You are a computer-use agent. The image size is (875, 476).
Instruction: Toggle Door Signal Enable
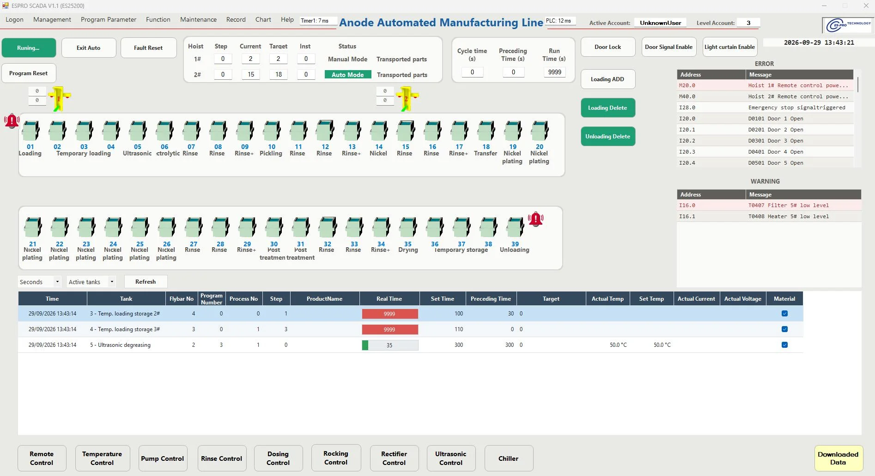[x=668, y=47]
